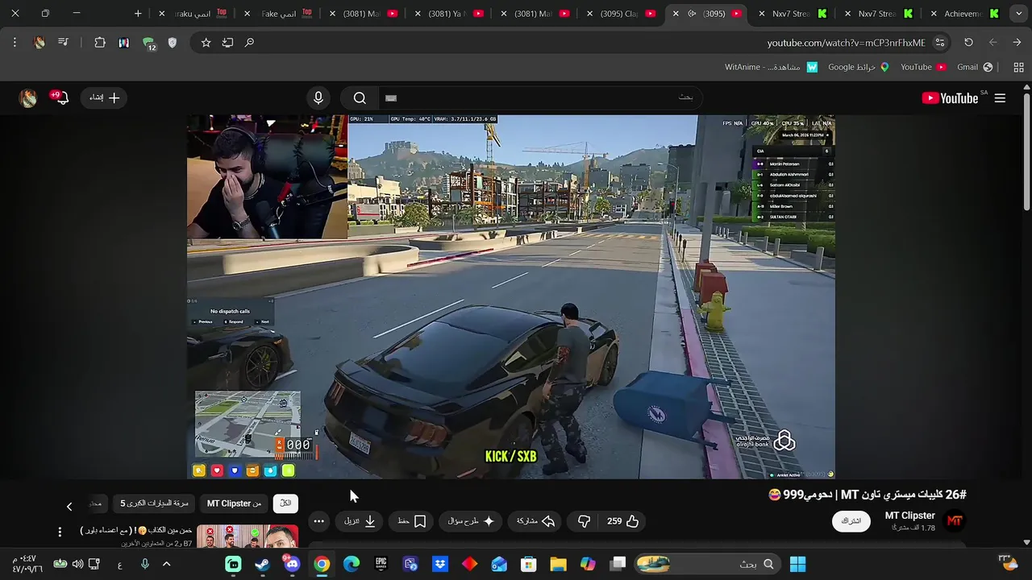
Task: Open MT Clipster channel name link
Action: click(x=909, y=516)
